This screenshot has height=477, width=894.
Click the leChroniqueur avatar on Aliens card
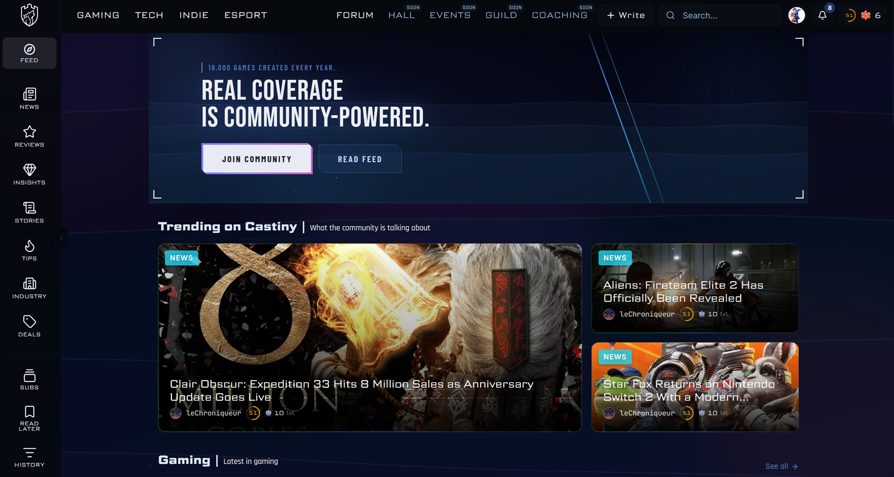click(x=609, y=314)
